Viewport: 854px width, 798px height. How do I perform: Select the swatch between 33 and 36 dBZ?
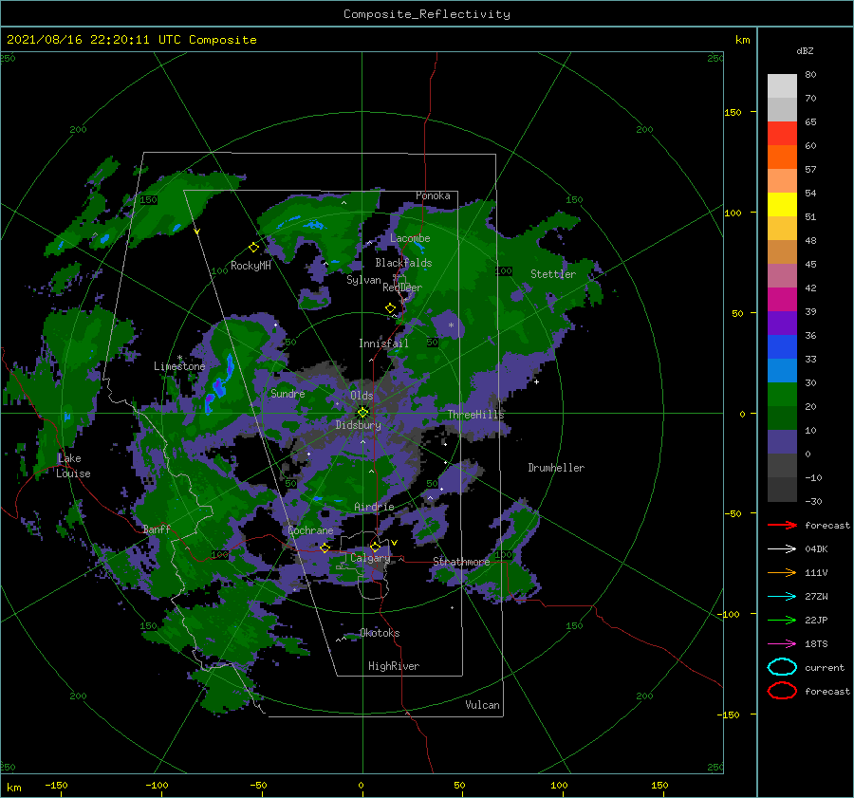pos(782,347)
